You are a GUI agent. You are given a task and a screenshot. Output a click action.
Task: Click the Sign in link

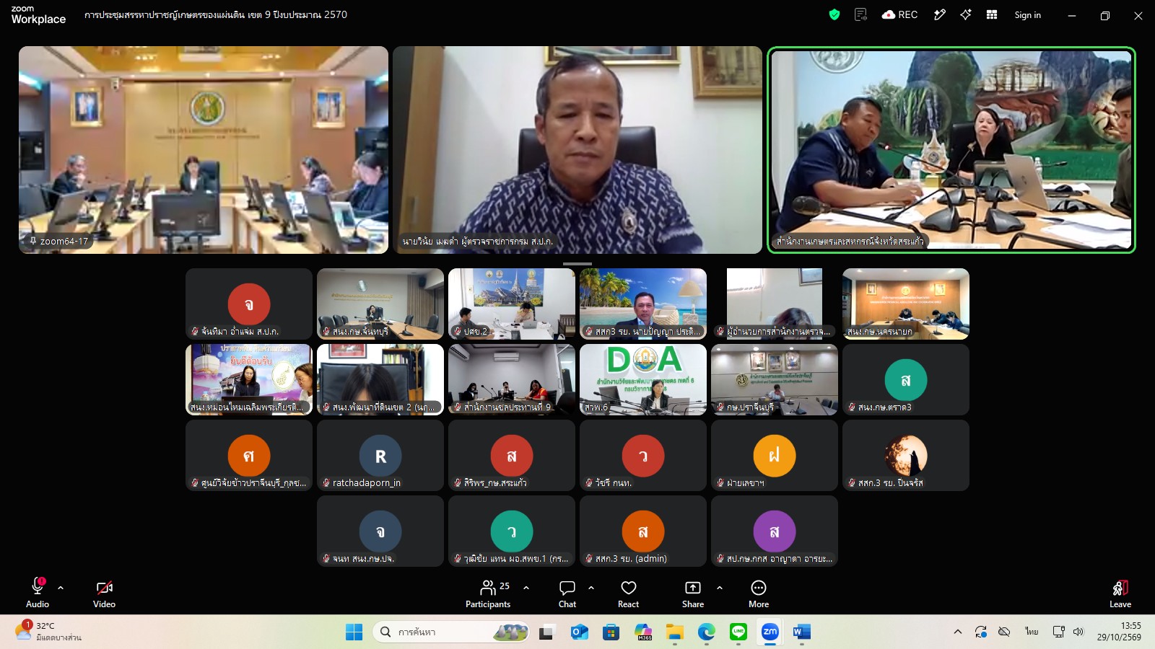(x=1027, y=14)
